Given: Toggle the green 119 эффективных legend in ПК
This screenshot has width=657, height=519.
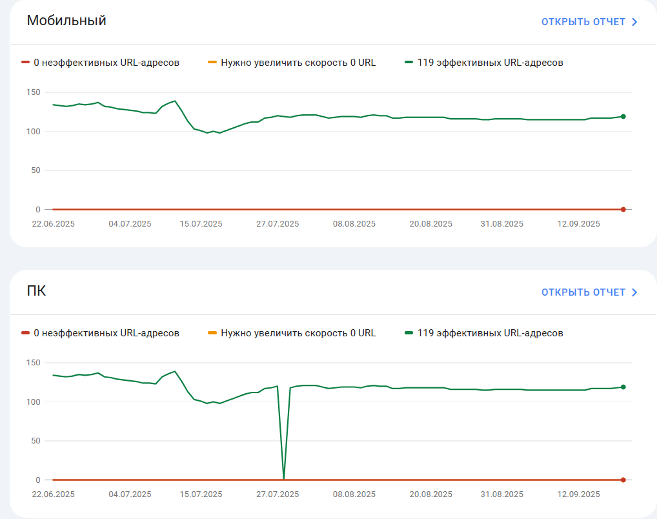Looking at the screenshot, I should pyautogui.click(x=484, y=333).
